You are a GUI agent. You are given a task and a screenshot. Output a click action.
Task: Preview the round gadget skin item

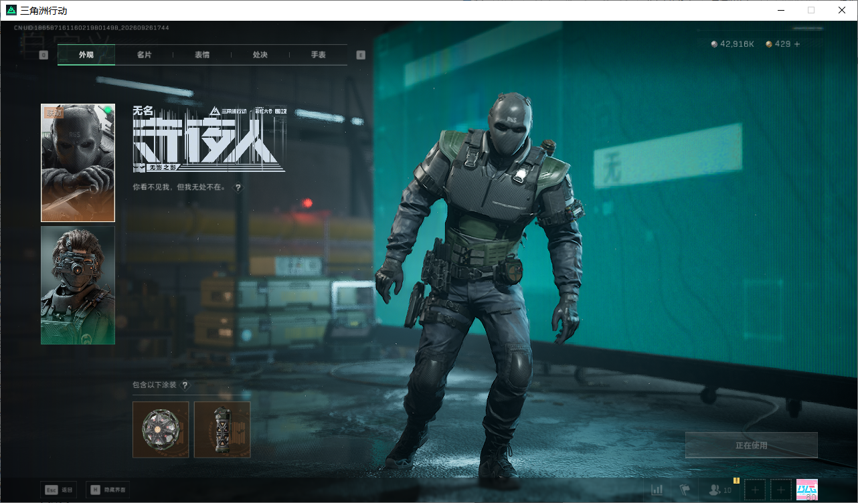[x=161, y=429]
